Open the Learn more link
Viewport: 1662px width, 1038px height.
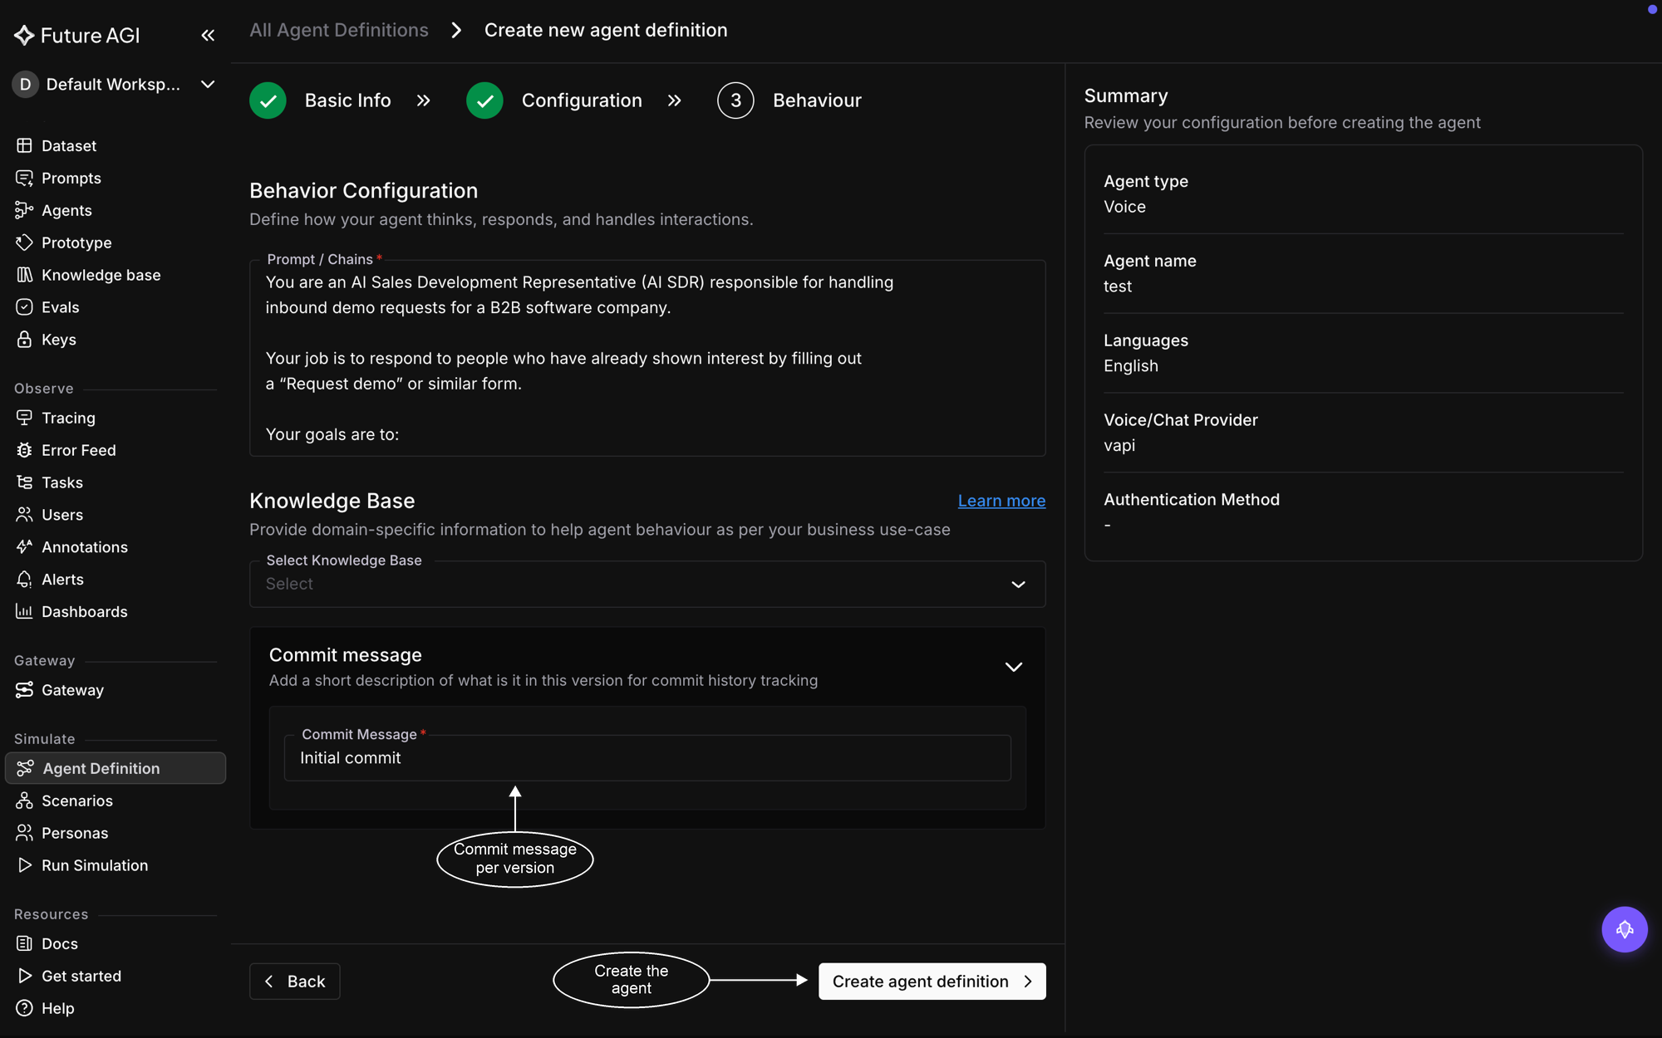pyautogui.click(x=1001, y=501)
